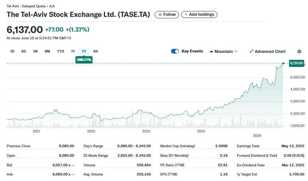Click Add holdings button
Screen dimensions: 308x181
(199, 14)
